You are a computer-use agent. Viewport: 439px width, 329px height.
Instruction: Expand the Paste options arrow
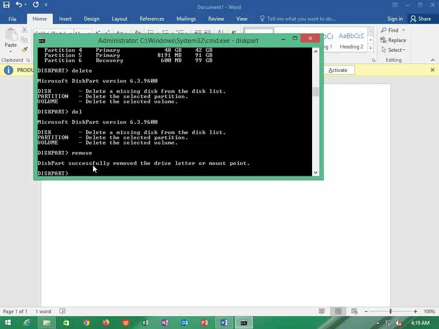point(11,51)
